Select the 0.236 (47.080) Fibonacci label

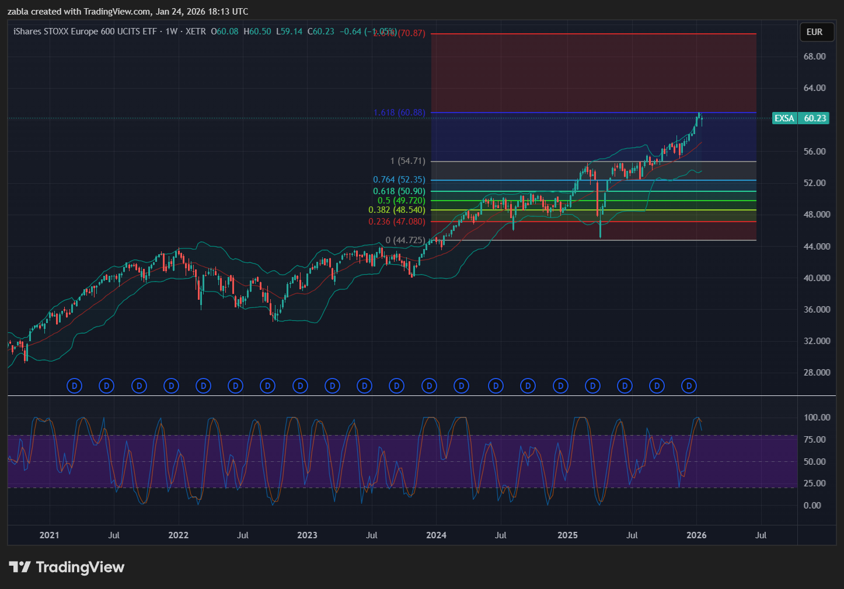tap(397, 222)
